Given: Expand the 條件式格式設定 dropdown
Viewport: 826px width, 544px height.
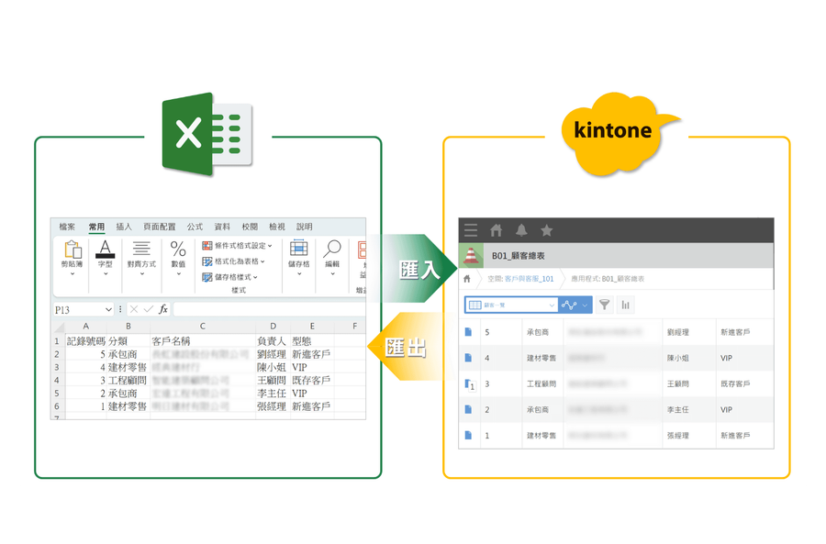Looking at the screenshot, I should tap(270, 246).
